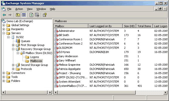169x101 pixels.
Task: Click the Forward arrow toolbar icon
Action: tap(10, 15)
